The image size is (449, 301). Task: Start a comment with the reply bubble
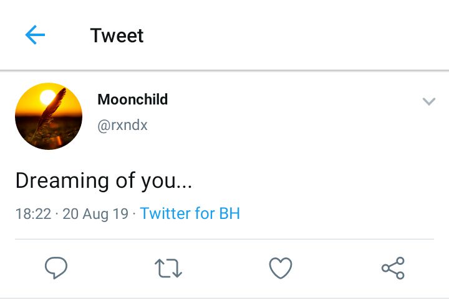coord(56,267)
